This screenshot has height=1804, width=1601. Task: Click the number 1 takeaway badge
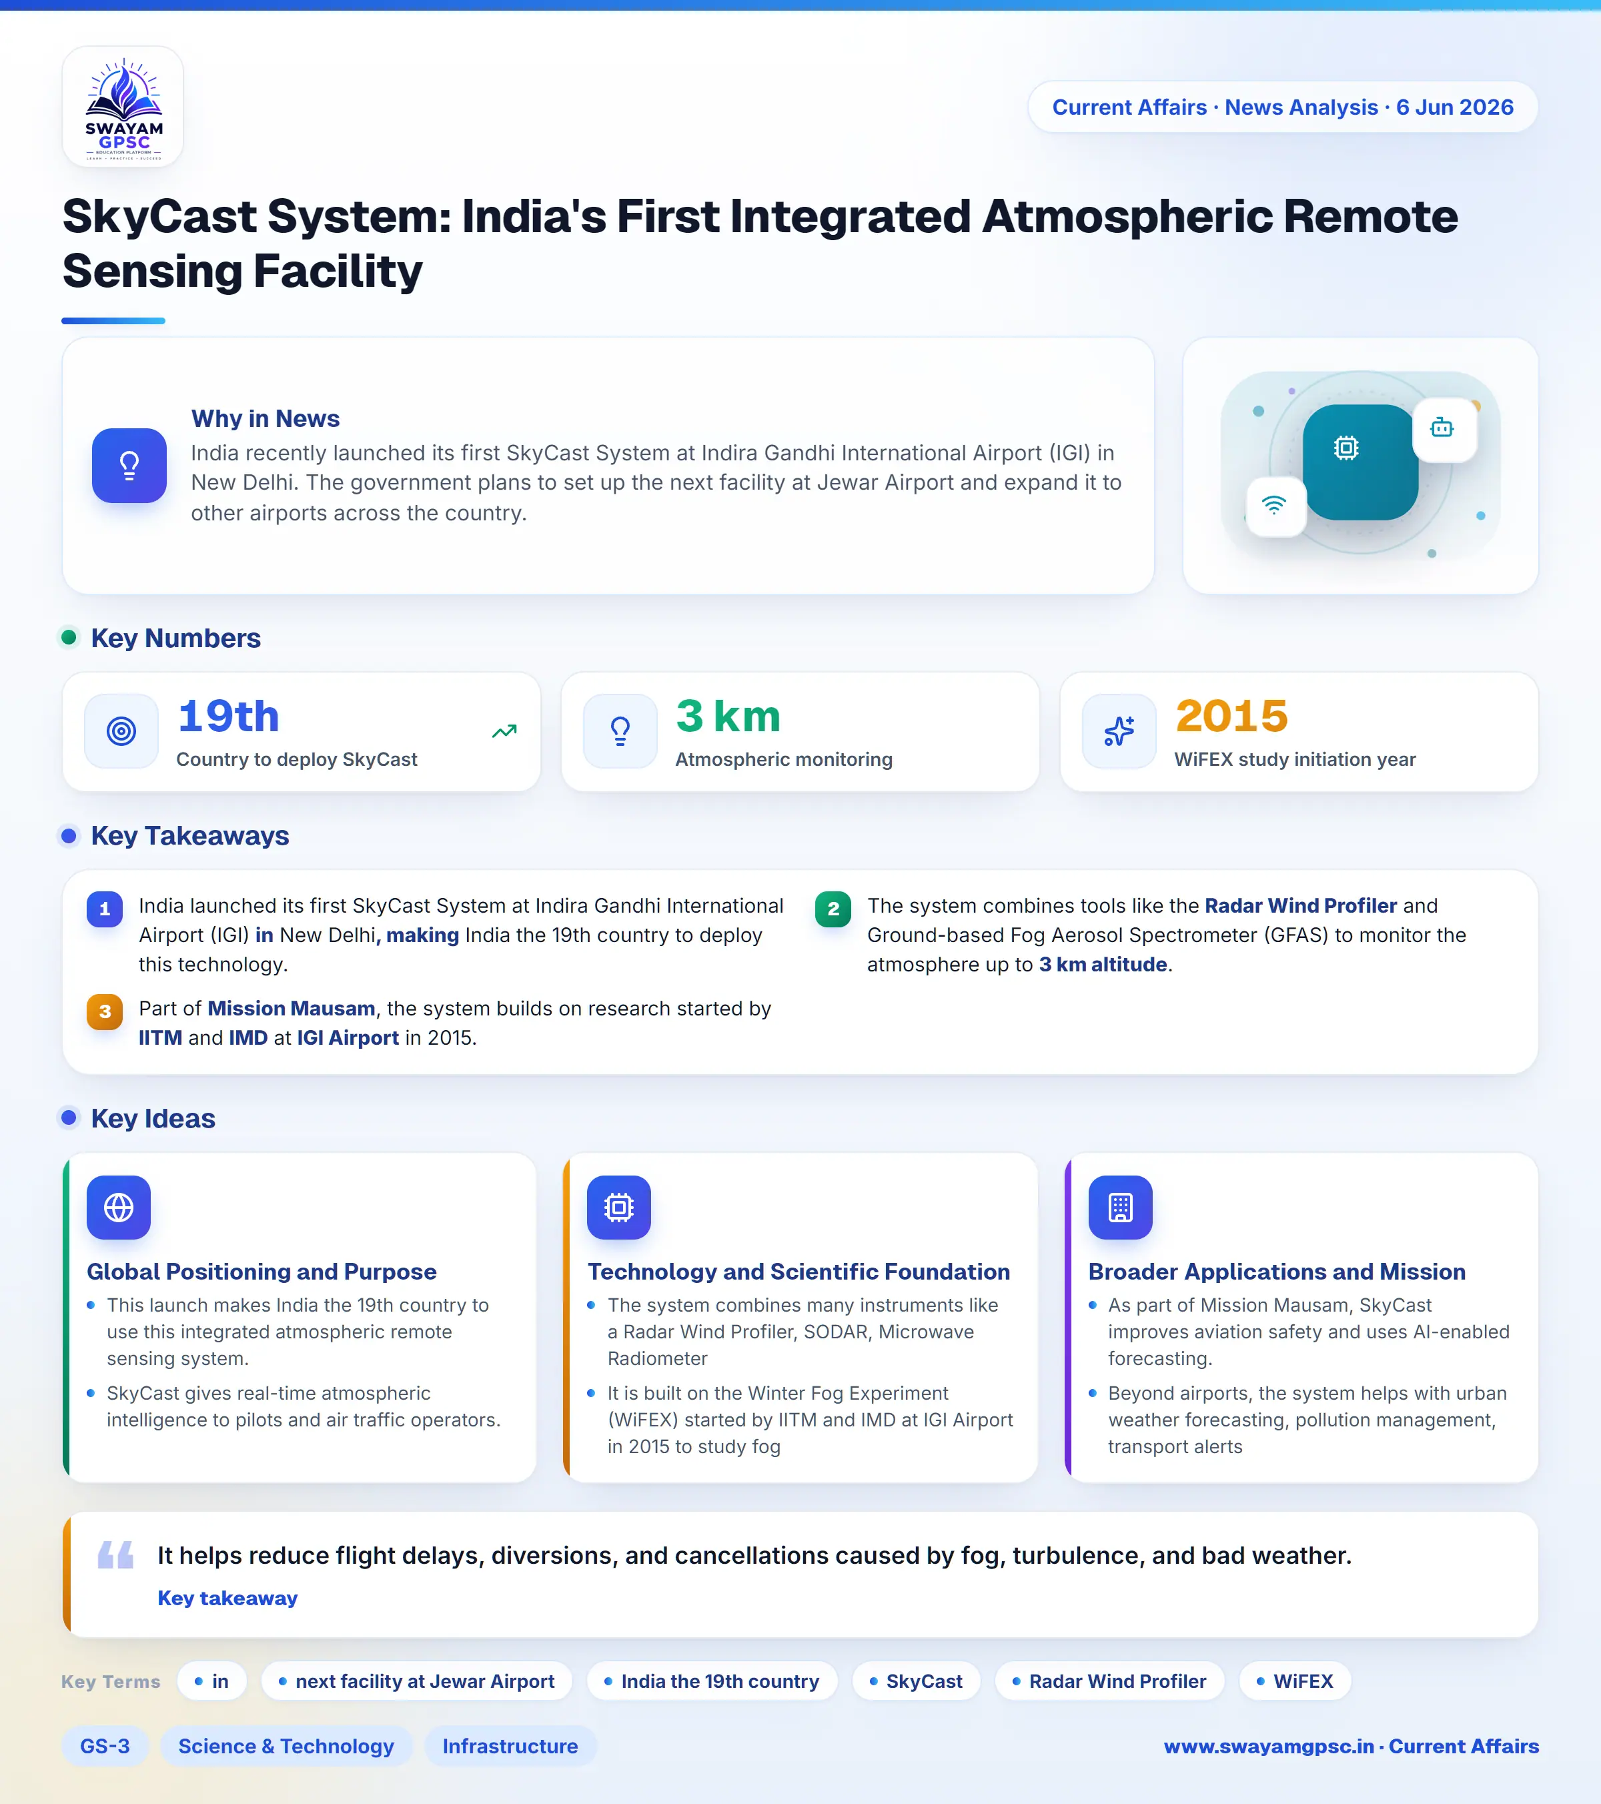pyautogui.click(x=104, y=909)
